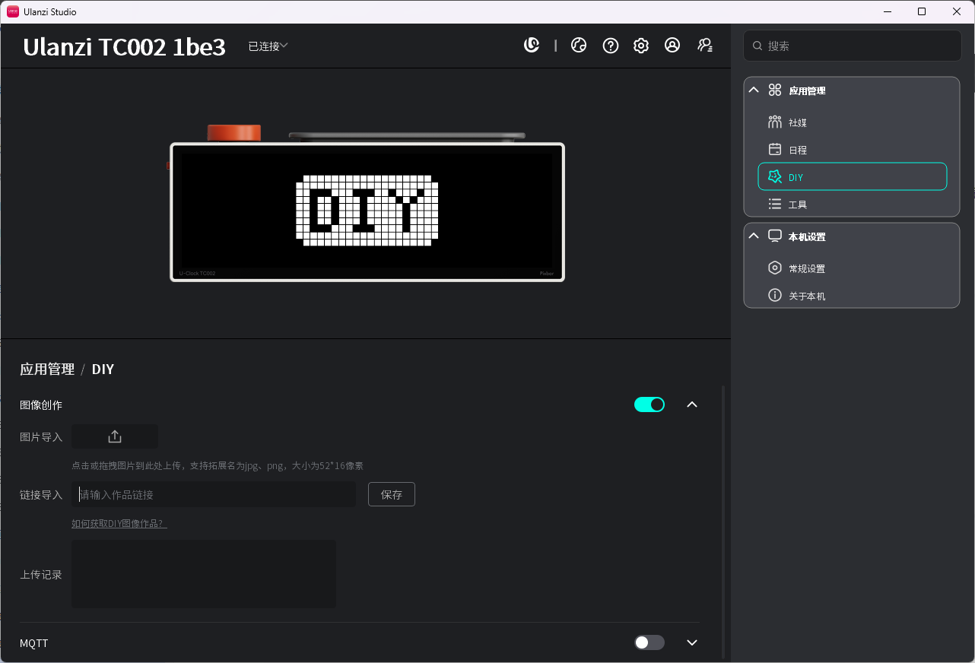Select the DIY item in the sidebar
Screen dimensions: 975x663
coord(853,176)
